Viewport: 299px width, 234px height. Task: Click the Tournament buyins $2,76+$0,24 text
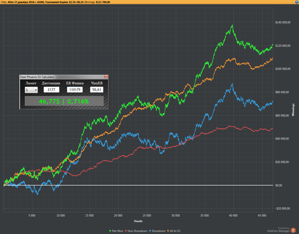pos(64,2)
